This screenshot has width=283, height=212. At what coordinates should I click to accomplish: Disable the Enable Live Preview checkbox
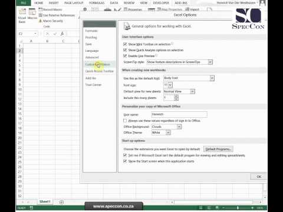[125, 56]
